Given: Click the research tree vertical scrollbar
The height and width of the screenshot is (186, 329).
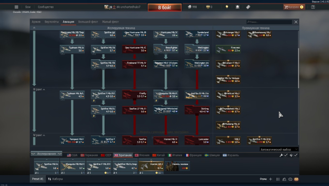Looking at the screenshot, I should tap(298, 68).
